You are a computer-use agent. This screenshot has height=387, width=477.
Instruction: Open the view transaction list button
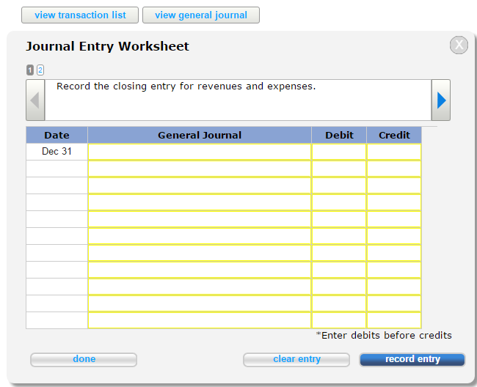point(80,15)
